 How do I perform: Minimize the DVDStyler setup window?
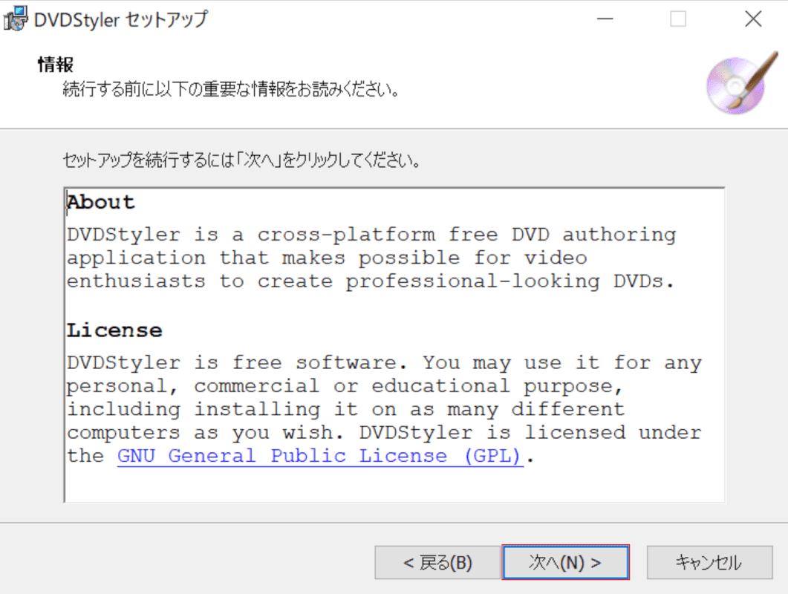[605, 19]
